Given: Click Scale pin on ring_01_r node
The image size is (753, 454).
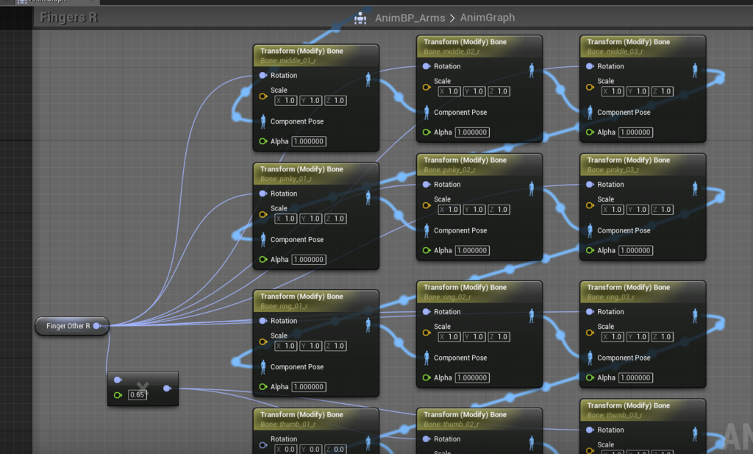Looking at the screenshot, I should tap(263, 341).
